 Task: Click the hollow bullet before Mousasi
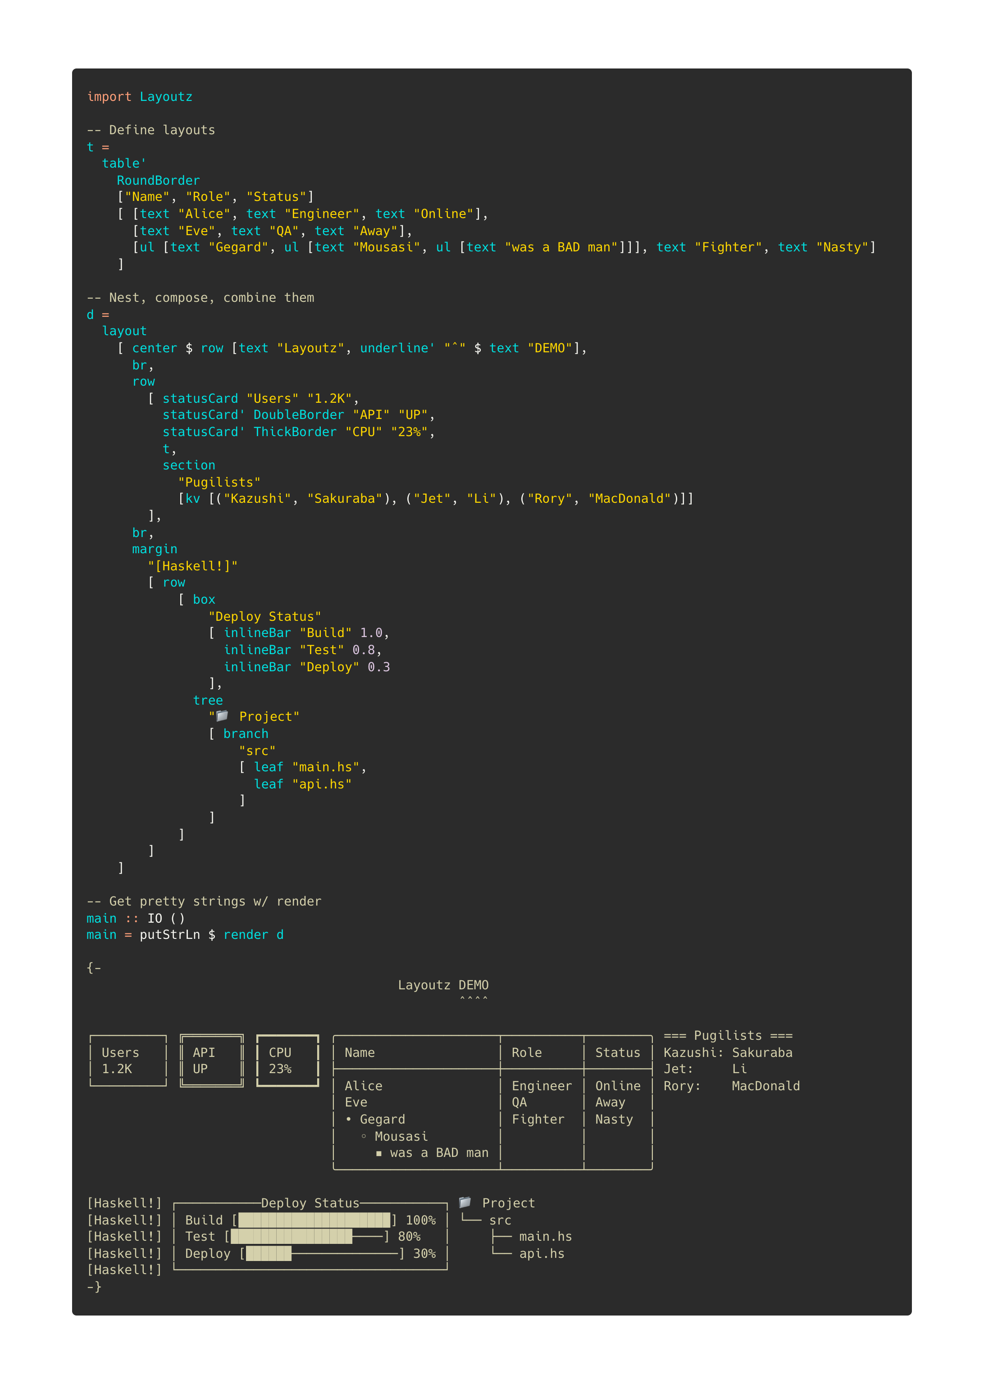pyautogui.click(x=364, y=1136)
